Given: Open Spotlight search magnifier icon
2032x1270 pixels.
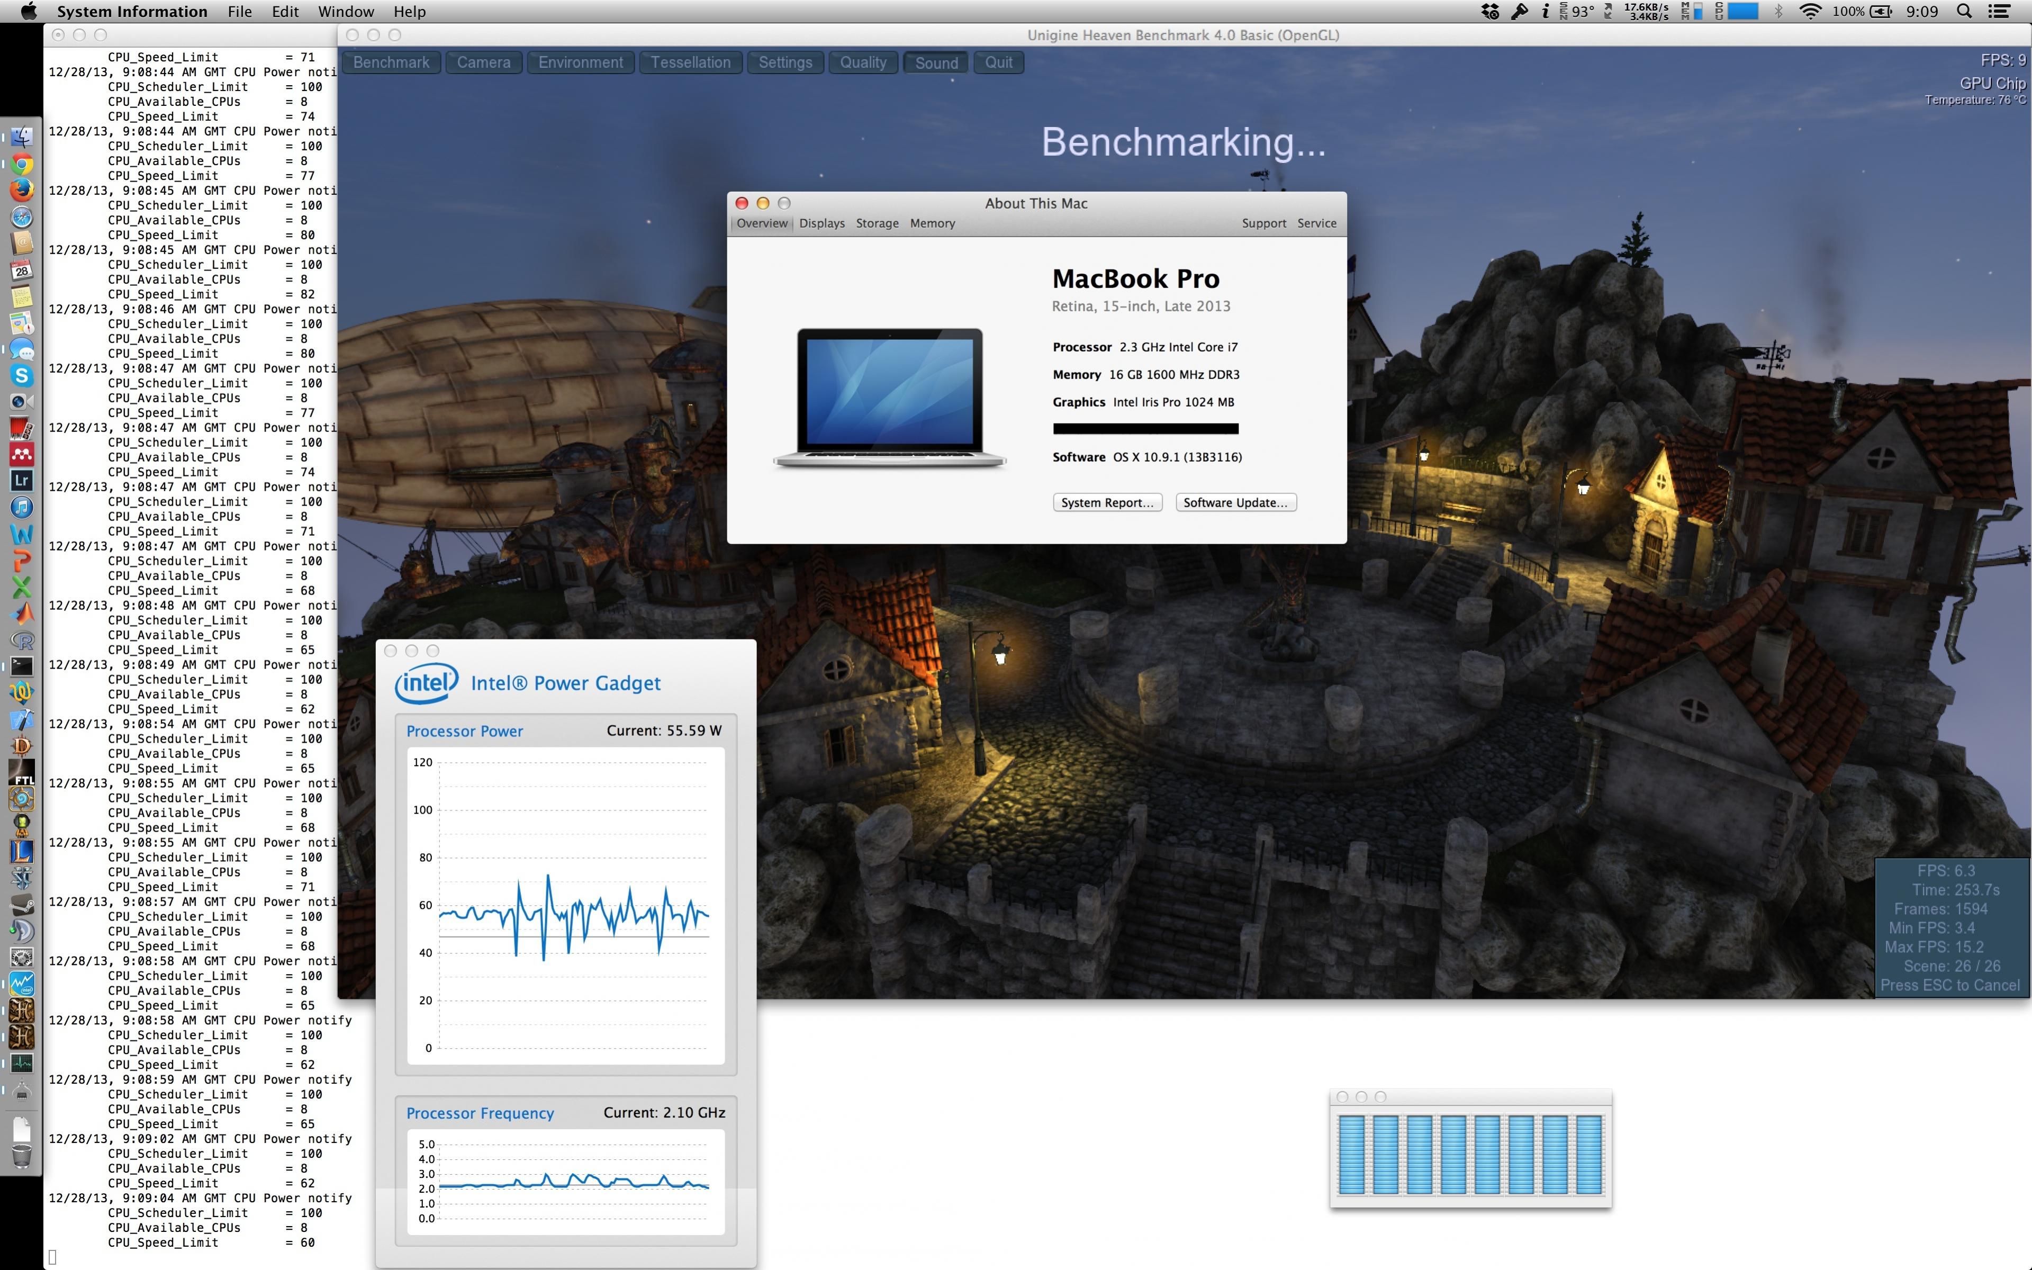Looking at the screenshot, I should pos(1964,12).
